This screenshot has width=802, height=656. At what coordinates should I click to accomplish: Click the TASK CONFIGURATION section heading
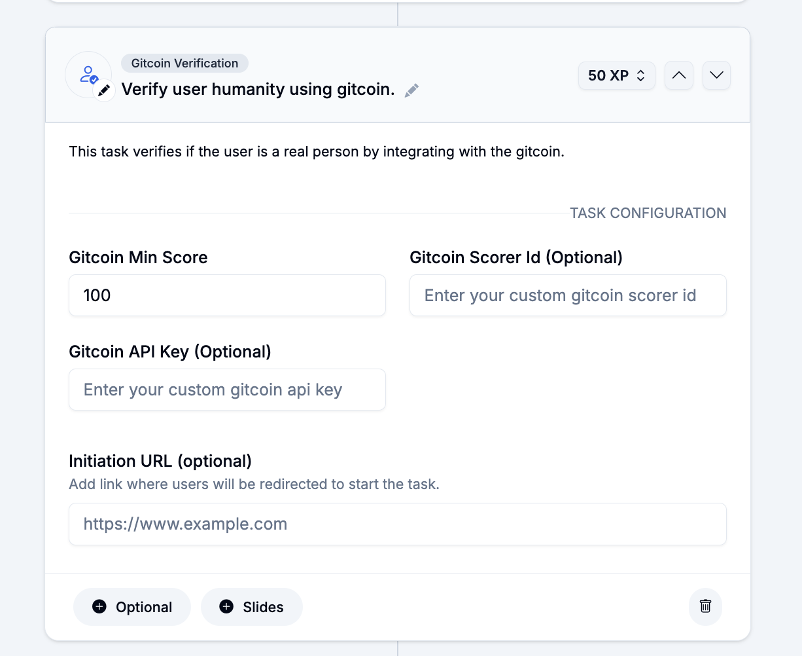[x=648, y=213]
